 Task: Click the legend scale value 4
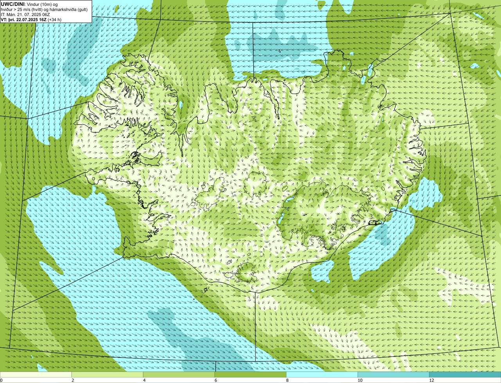(144, 380)
